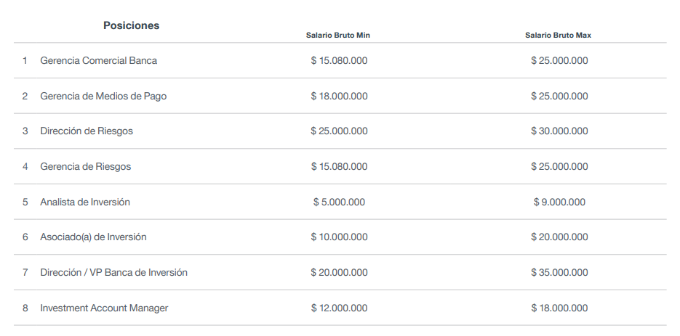Click the $ 18.000.000 minimum salary value
The image size is (680, 336).
(x=339, y=96)
